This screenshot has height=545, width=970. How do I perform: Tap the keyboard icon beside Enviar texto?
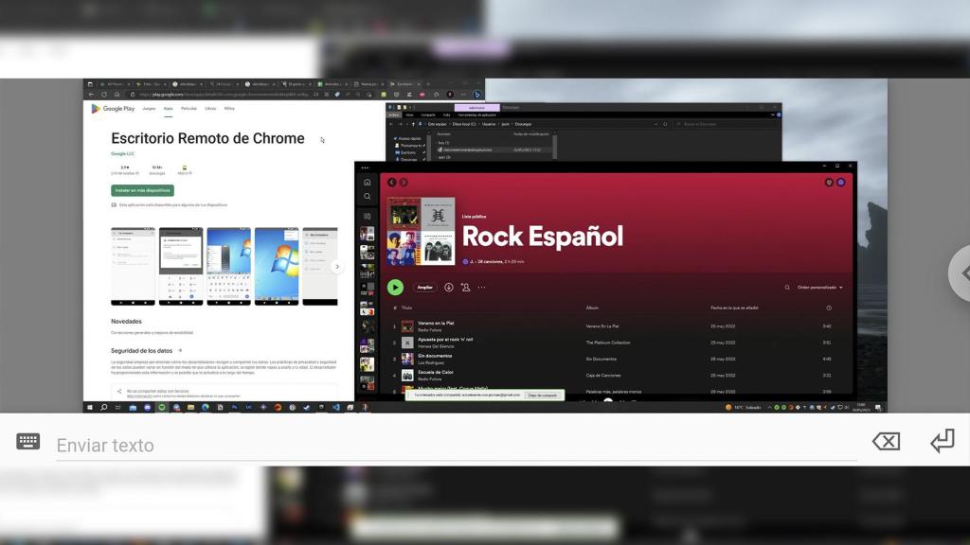27,441
